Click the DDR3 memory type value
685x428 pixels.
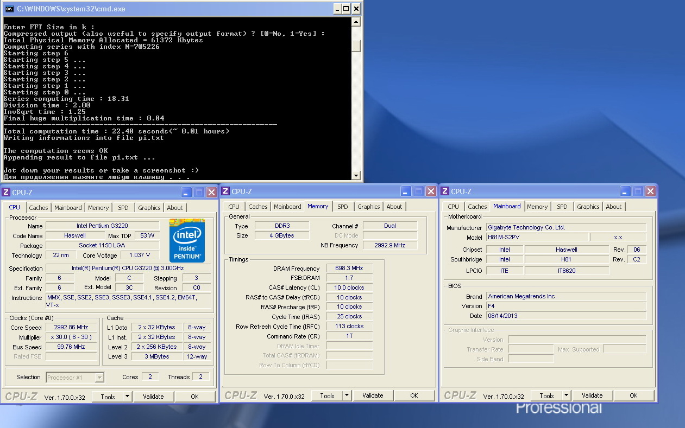[x=281, y=226]
